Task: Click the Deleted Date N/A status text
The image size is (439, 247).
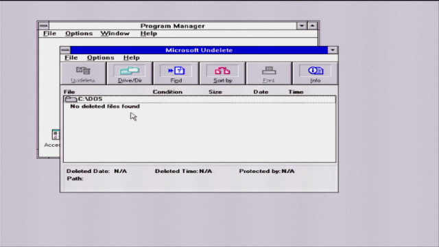Action: [97, 171]
